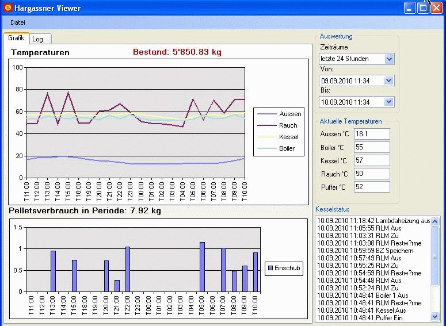This screenshot has width=446, height=326.
Task: Open the Bis date picker dropdown
Action: pos(389,102)
